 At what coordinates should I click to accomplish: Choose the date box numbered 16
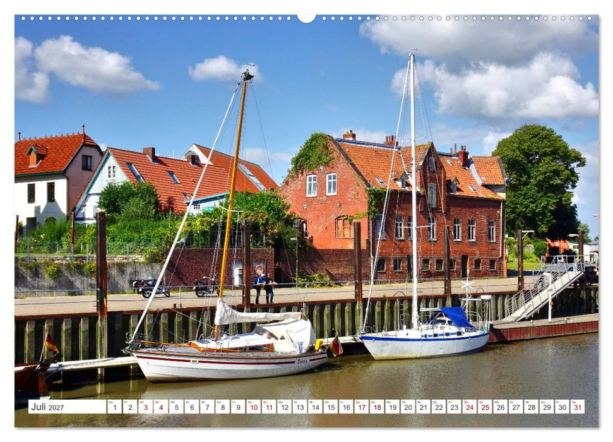[x=346, y=407]
